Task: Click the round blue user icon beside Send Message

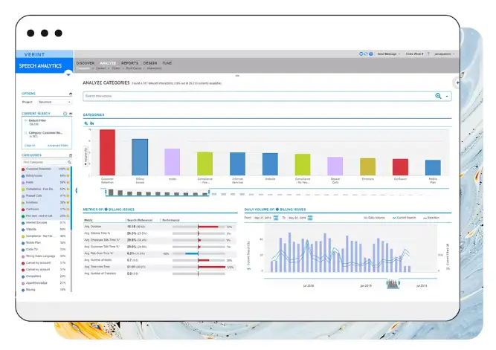Action: [371, 54]
